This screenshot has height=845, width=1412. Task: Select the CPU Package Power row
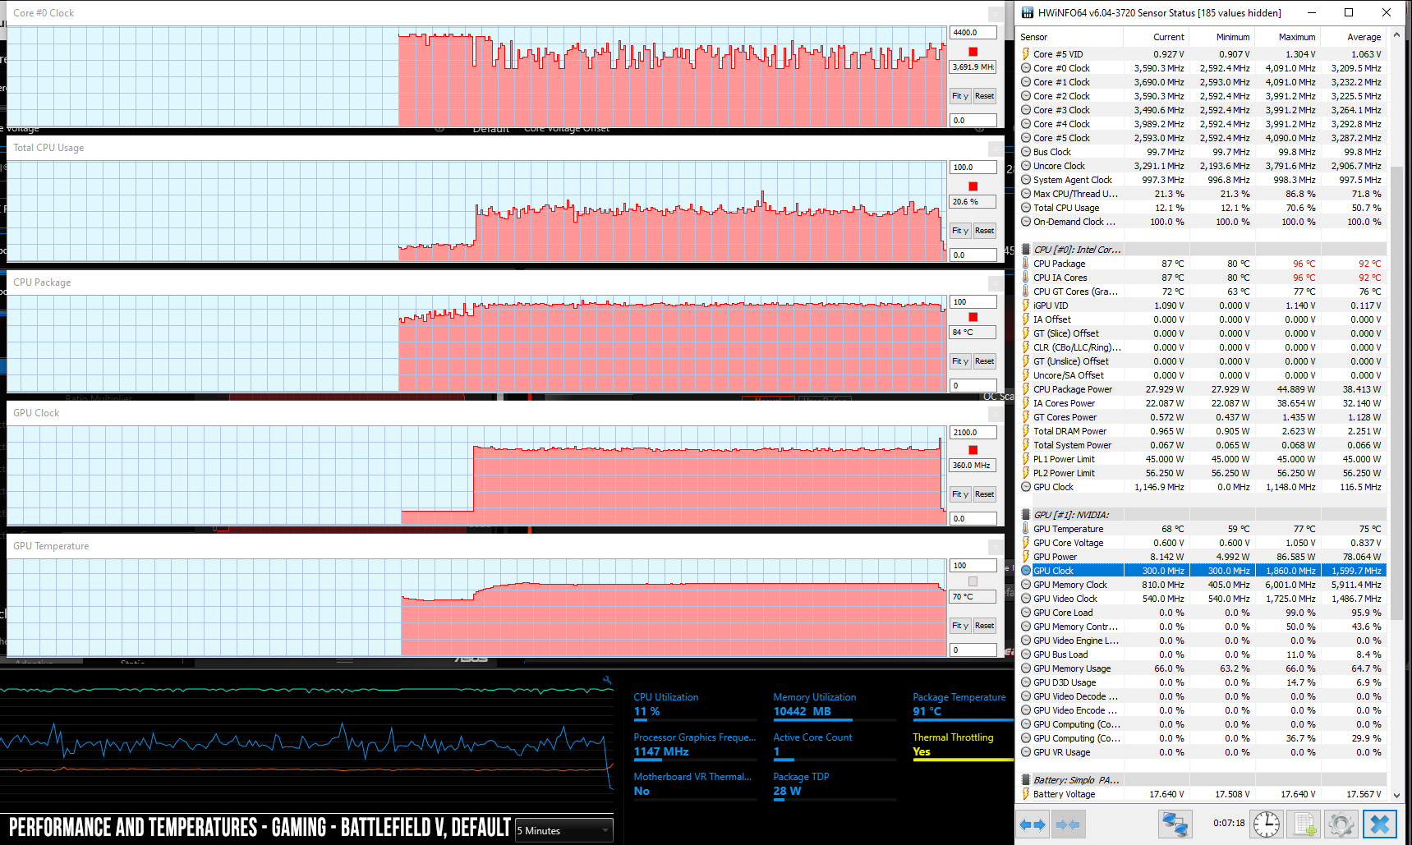(1203, 389)
